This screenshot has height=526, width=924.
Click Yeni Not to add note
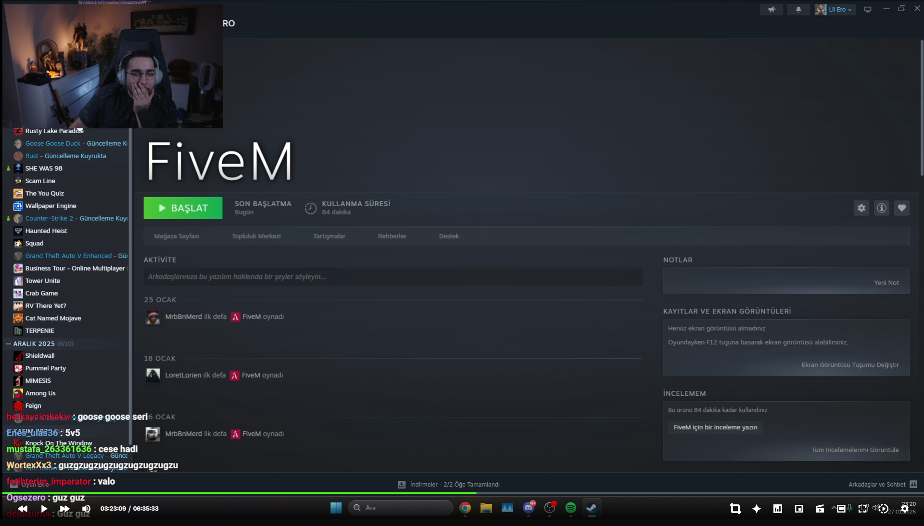pyautogui.click(x=886, y=283)
